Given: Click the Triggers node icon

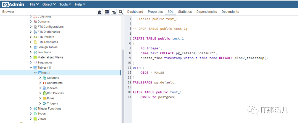Looking at the screenshot, I should pos(44,104).
